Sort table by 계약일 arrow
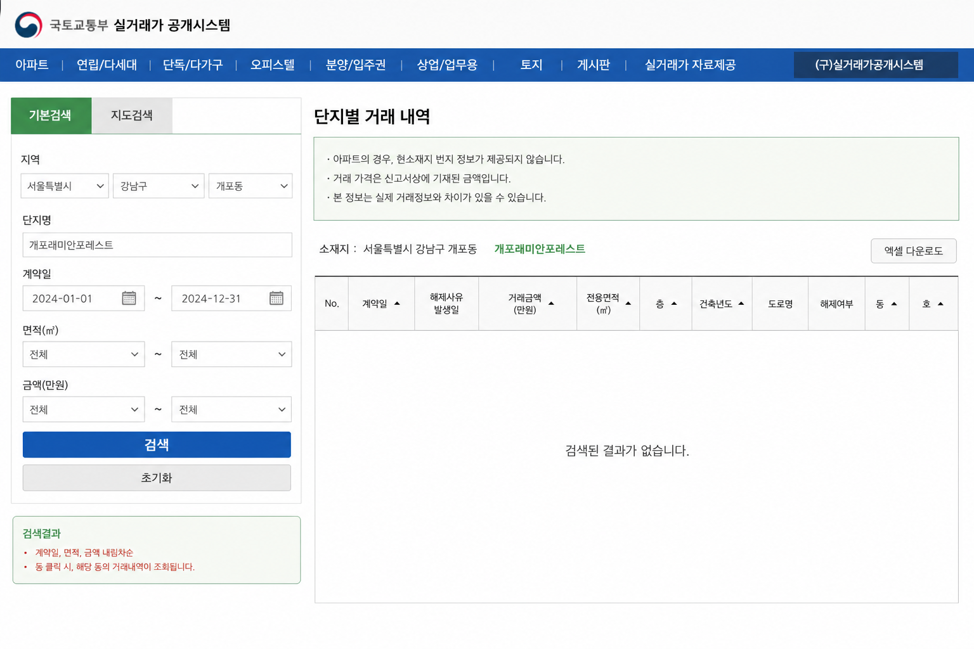974x649 pixels. coord(397,304)
